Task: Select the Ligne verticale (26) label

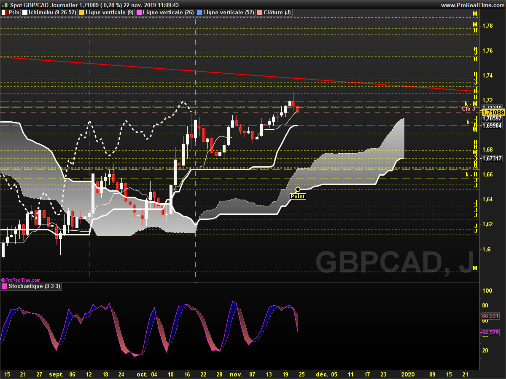Action: [169, 13]
